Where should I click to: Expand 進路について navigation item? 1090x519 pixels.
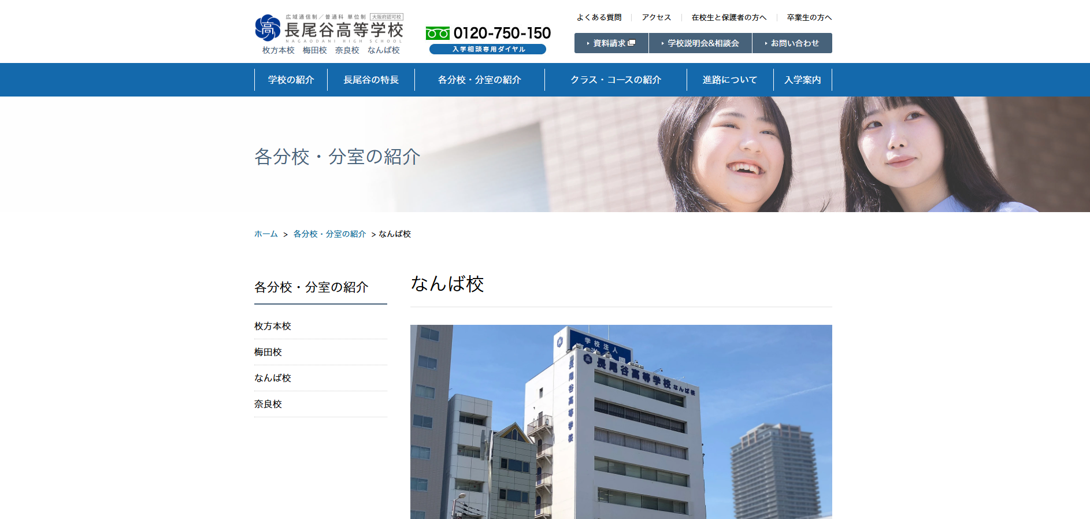729,80
